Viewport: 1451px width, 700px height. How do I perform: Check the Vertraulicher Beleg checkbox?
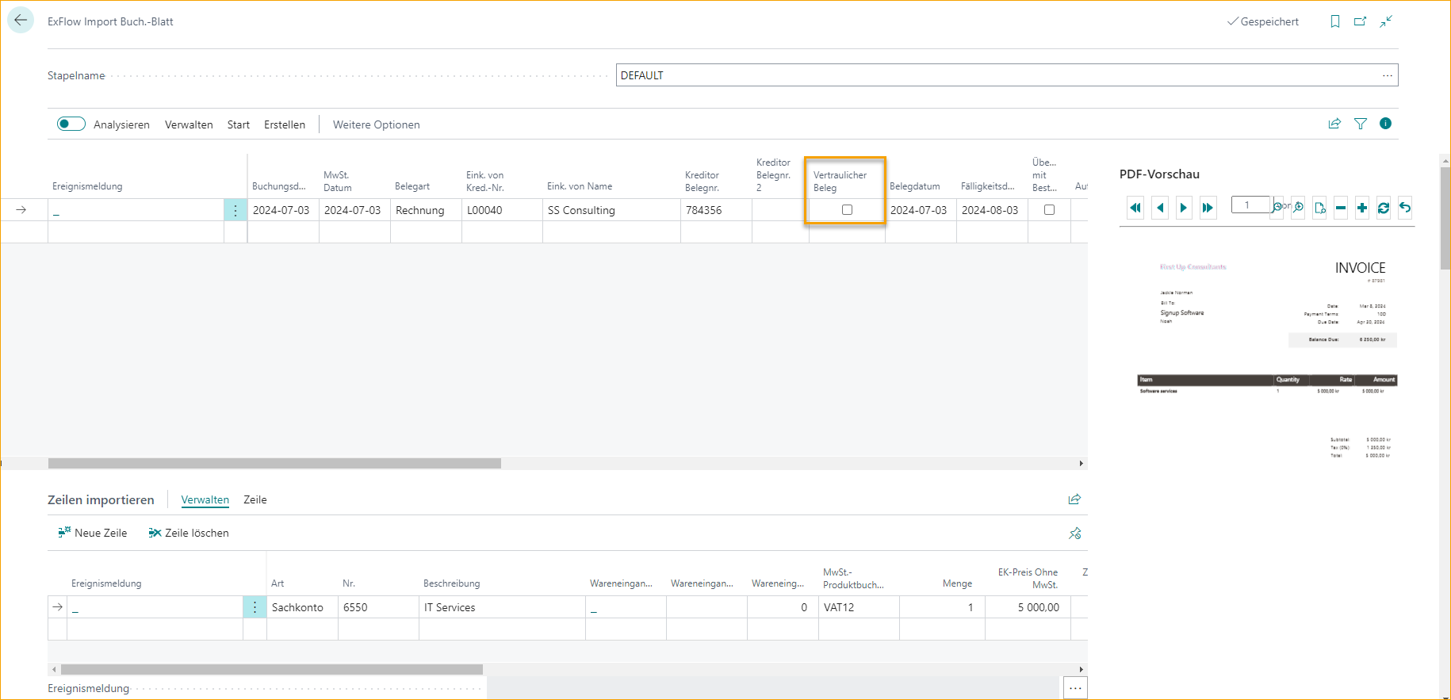[847, 210]
